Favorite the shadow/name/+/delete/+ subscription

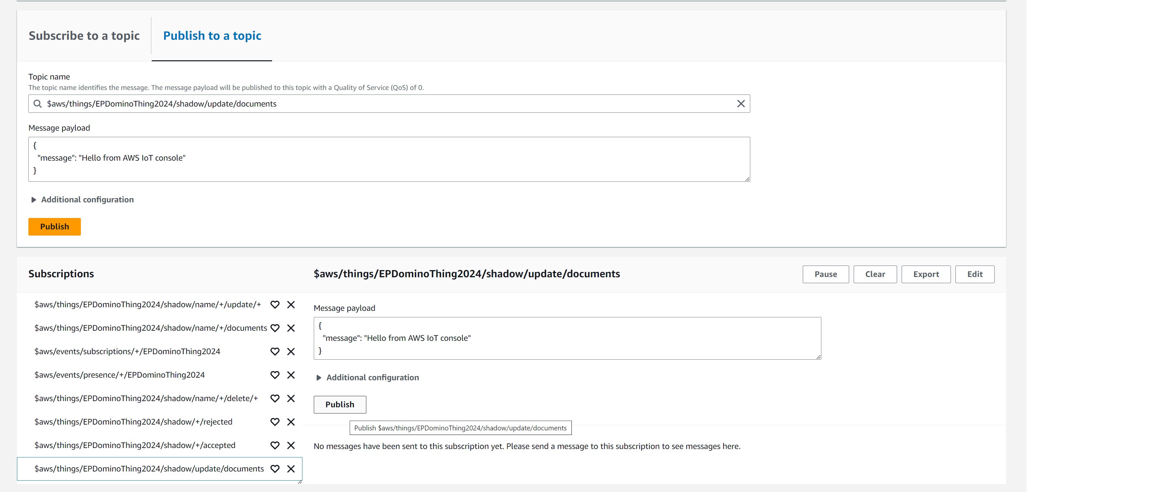click(275, 398)
